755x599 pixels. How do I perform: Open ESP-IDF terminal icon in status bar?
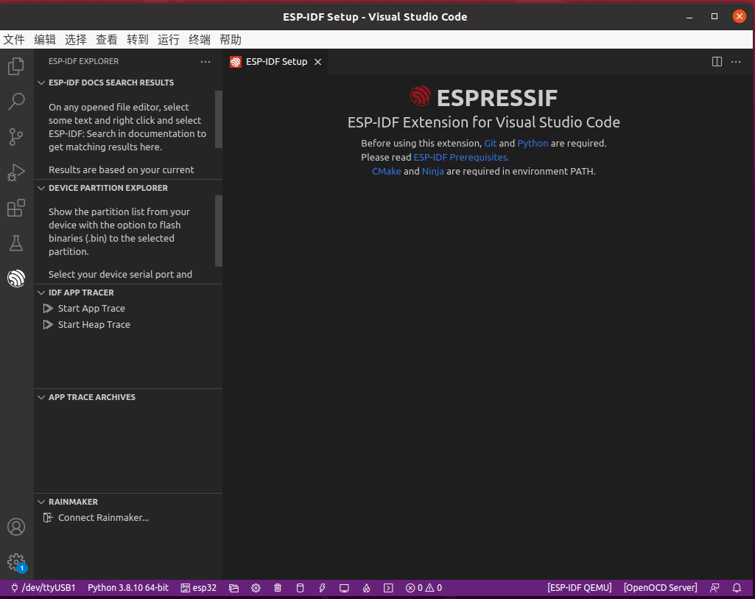(389, 587)
